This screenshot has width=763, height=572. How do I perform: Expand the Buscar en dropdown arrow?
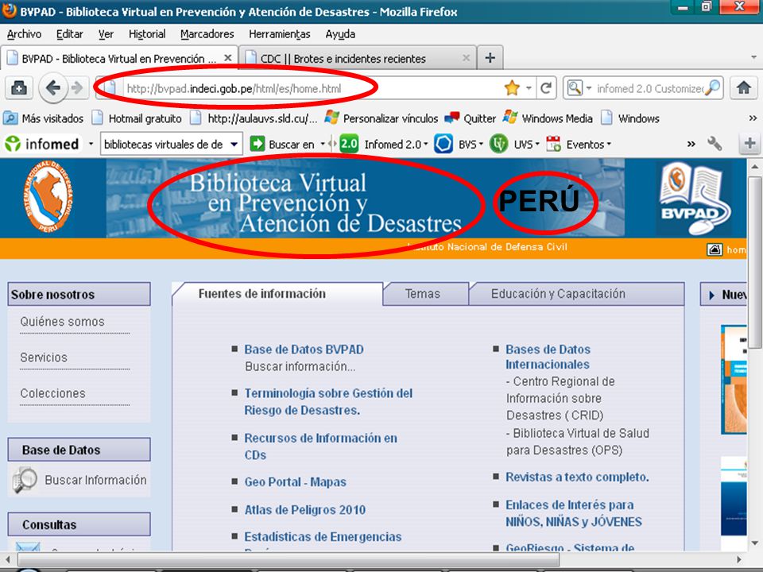322,144
